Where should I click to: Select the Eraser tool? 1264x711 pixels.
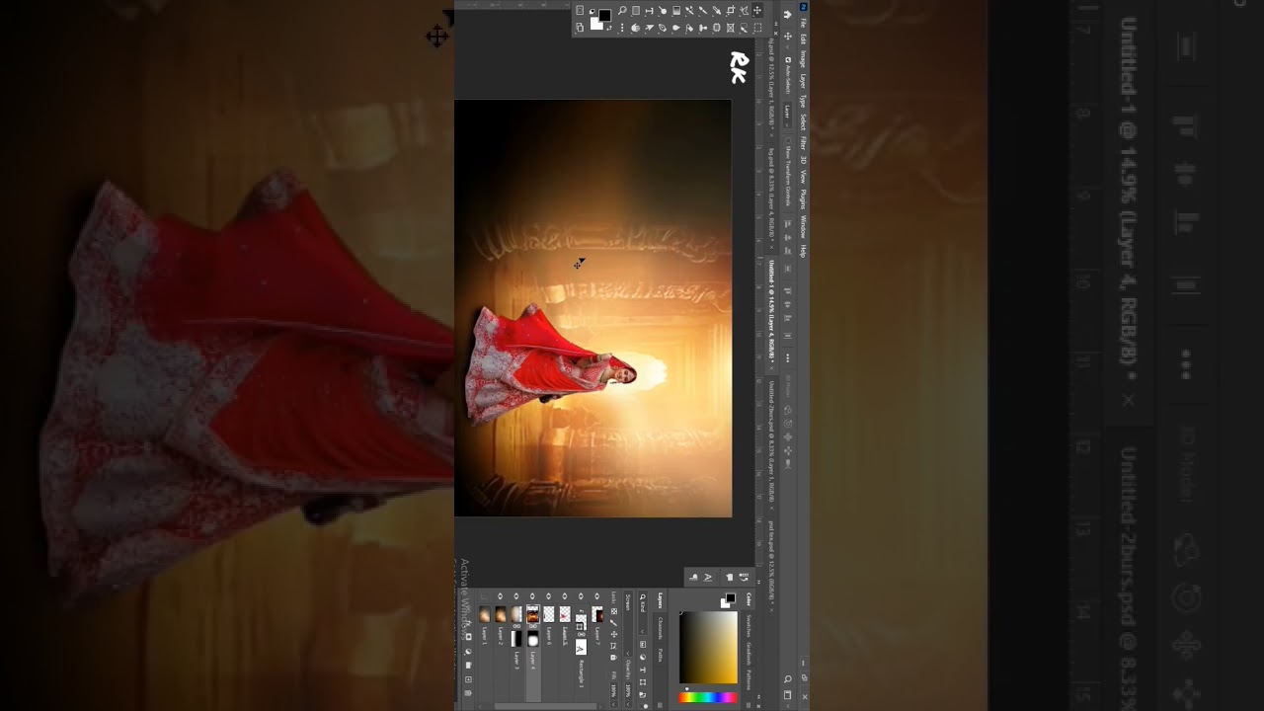(689, 28)
